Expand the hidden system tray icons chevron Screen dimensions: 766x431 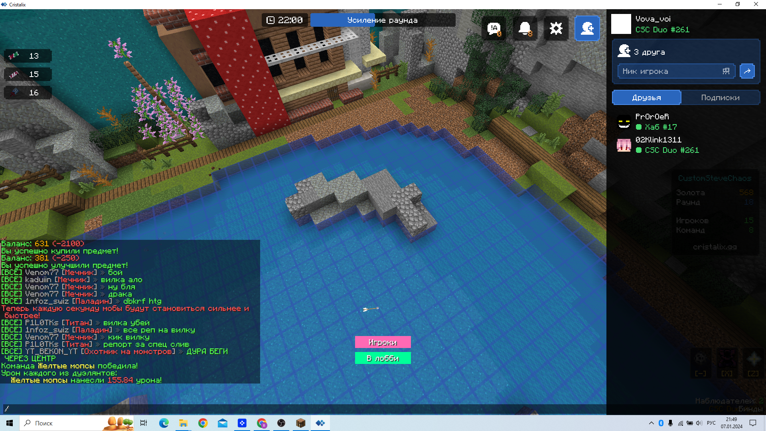[x=651, y=423]
